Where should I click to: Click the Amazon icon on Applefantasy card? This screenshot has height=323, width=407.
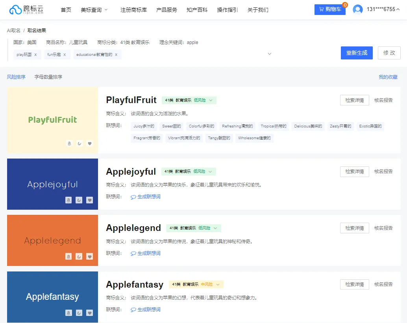point(68,313)
